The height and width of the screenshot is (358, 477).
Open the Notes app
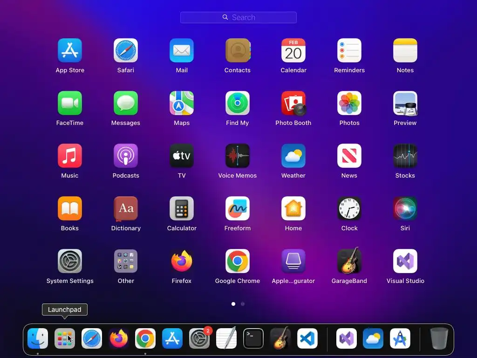point(405,50)
